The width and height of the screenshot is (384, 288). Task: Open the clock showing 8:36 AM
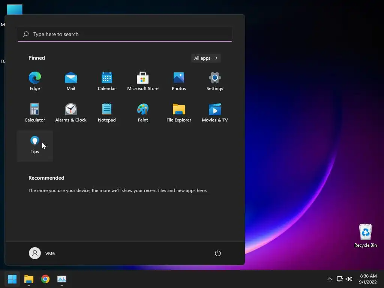[368, 279]
